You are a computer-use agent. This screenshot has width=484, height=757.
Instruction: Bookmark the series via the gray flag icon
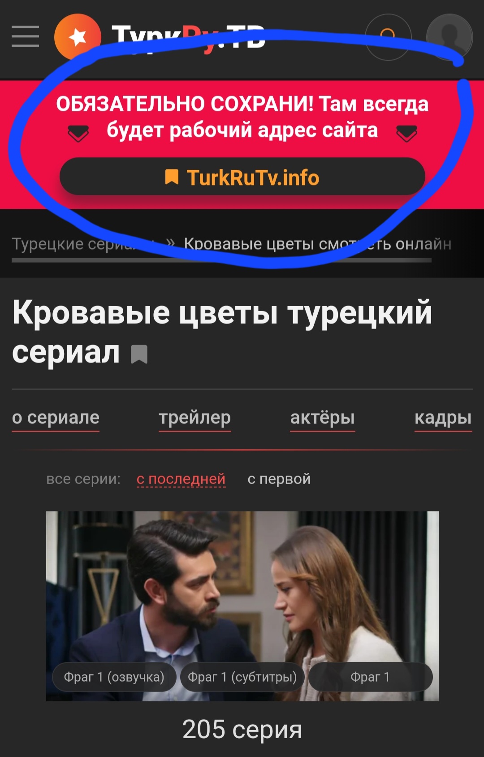(x=139, y=354)
